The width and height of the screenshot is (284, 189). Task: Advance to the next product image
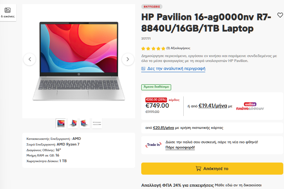(128, 59)
